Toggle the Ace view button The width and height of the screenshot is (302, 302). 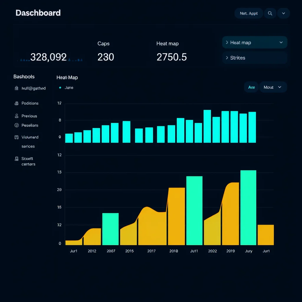click(x=251, y=87)
